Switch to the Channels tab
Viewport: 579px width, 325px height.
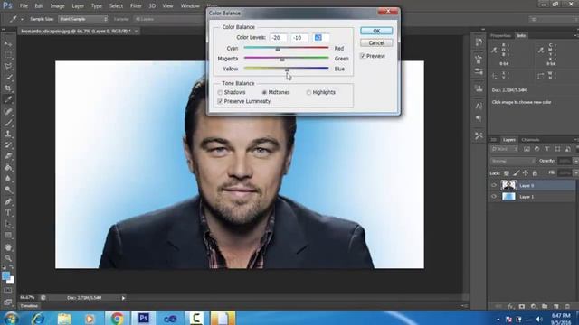[x=530, y=140]
